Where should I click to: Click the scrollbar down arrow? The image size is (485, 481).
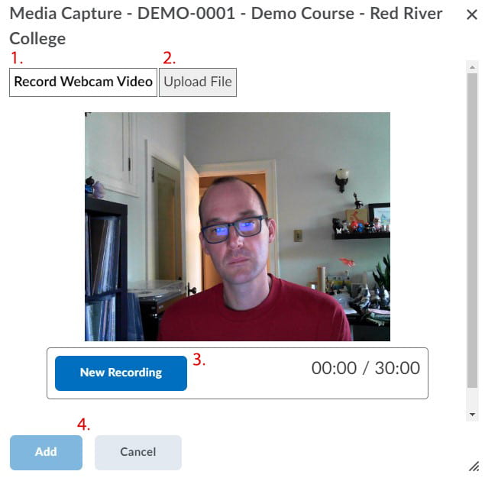(x=473, y=414)
